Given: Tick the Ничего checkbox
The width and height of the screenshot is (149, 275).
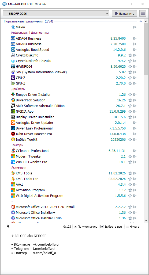Looking at the screenshot, I should pos(128,226).
